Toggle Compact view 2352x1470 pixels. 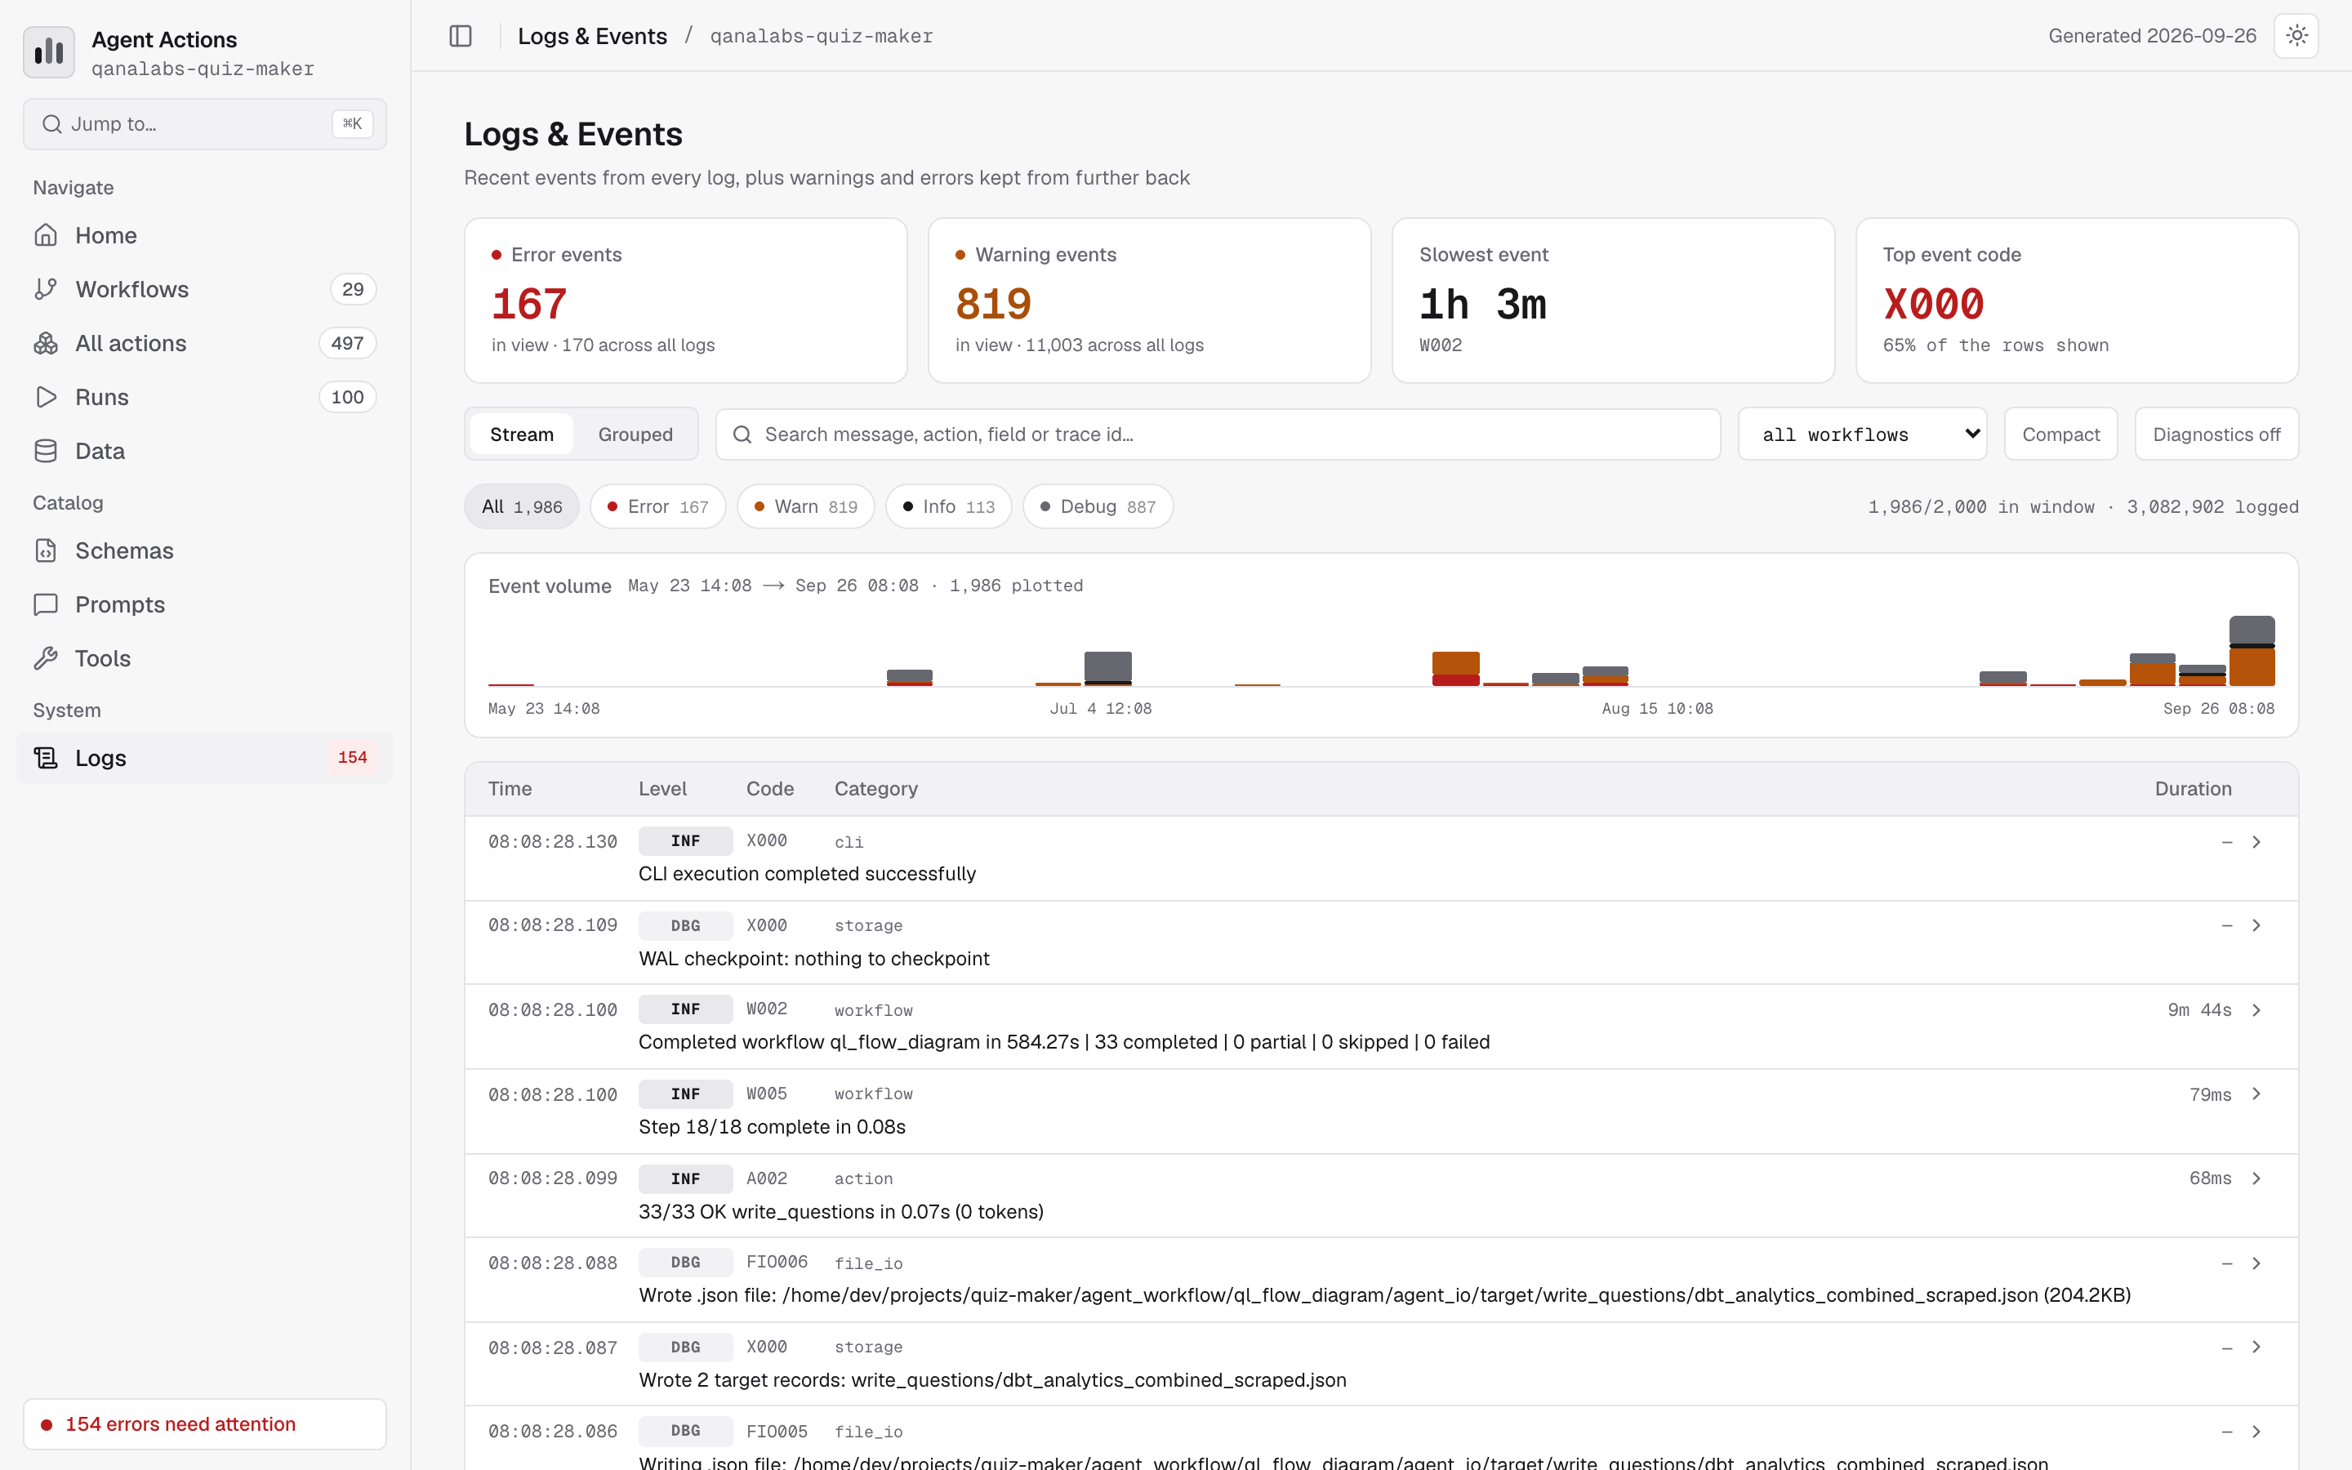2060,434
